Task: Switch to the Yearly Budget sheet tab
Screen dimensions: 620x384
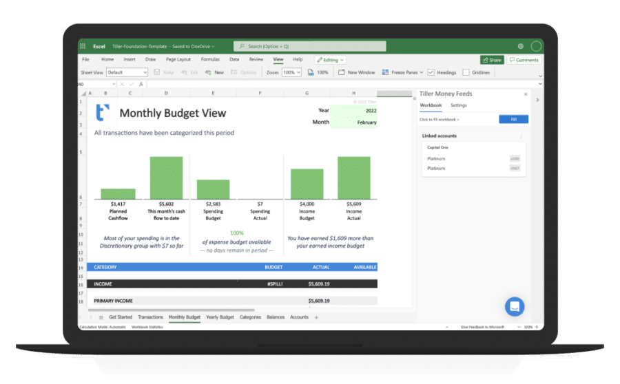Action: tap(220, 317)
